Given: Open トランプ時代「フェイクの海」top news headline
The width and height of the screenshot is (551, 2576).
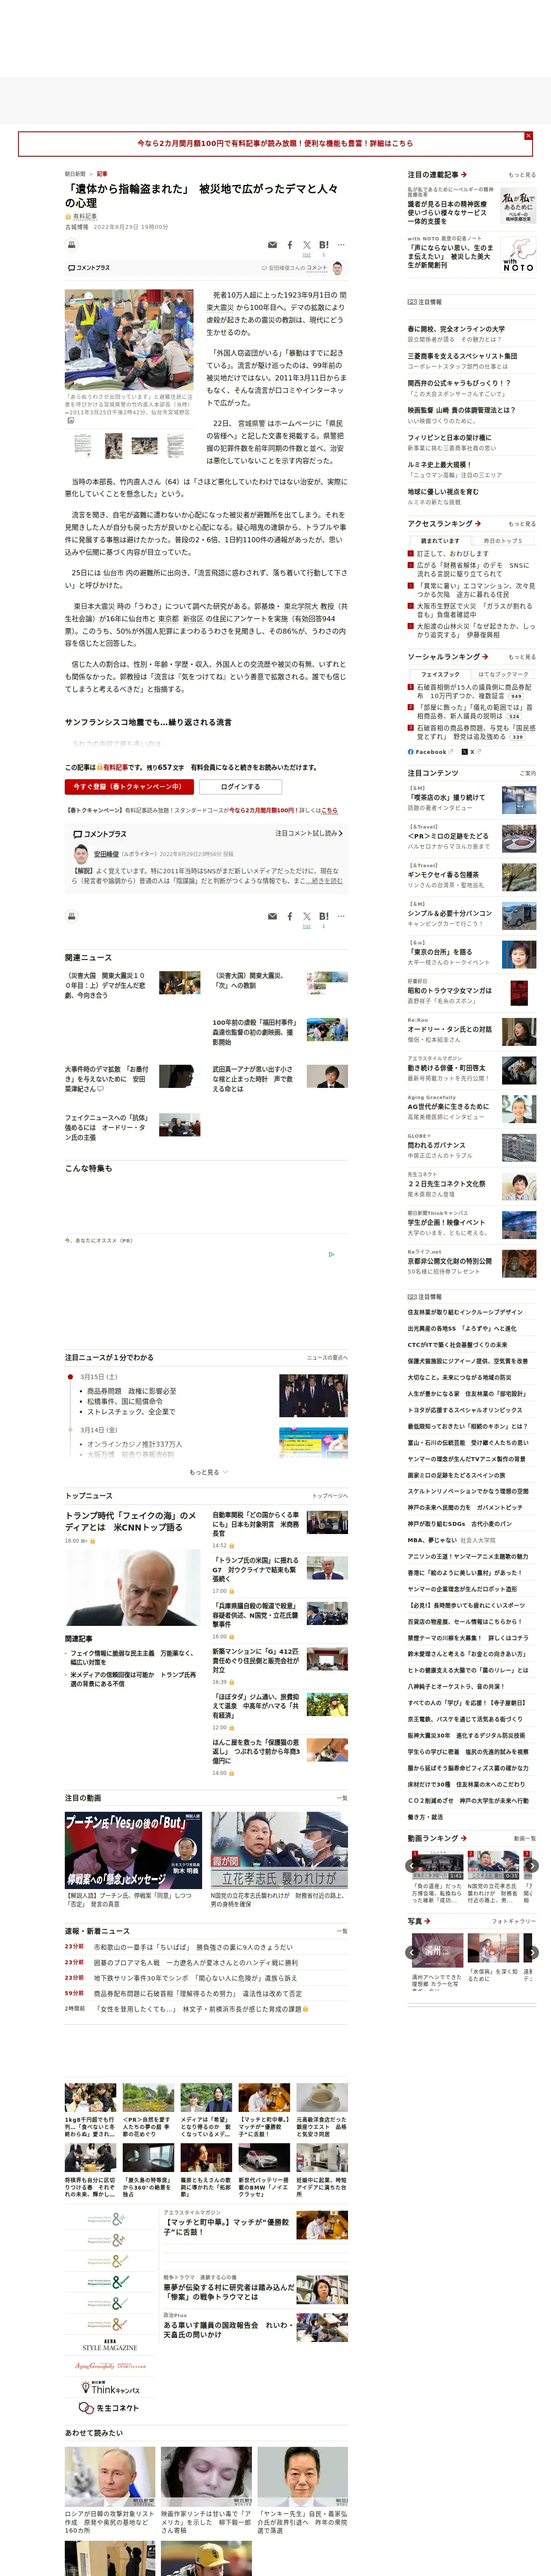Looking at the screenshot, I should click(131, 1522).
